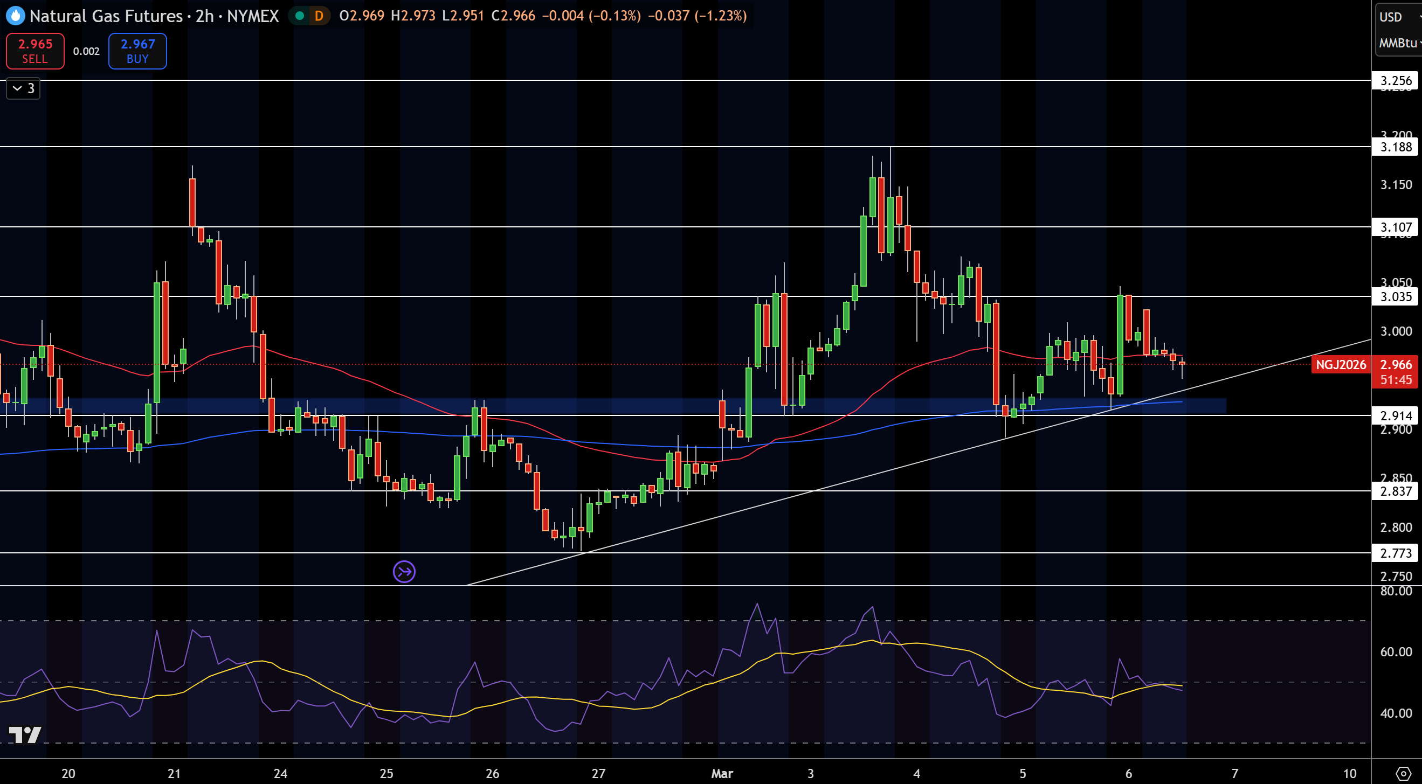
Task: Click the orange D delayed-data indicator
Action: pos(319,16)
